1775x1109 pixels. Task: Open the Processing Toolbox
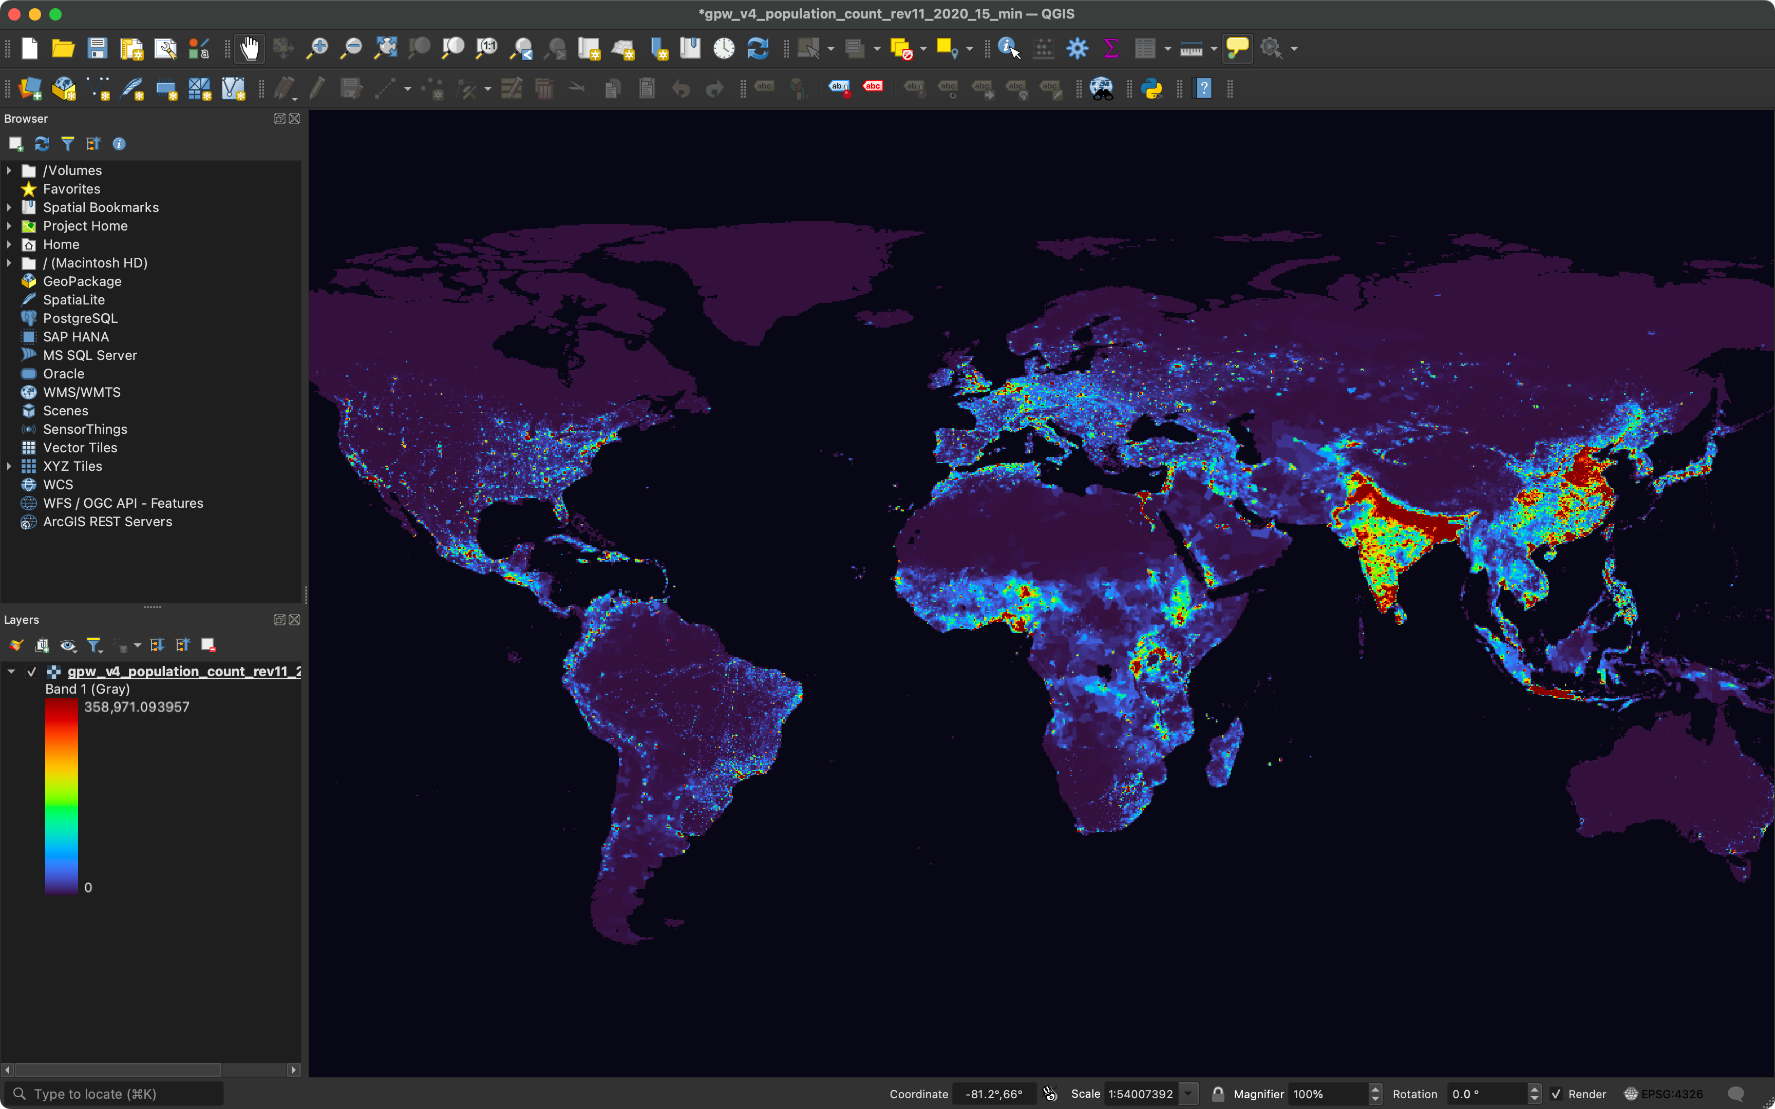point(1077,48)
